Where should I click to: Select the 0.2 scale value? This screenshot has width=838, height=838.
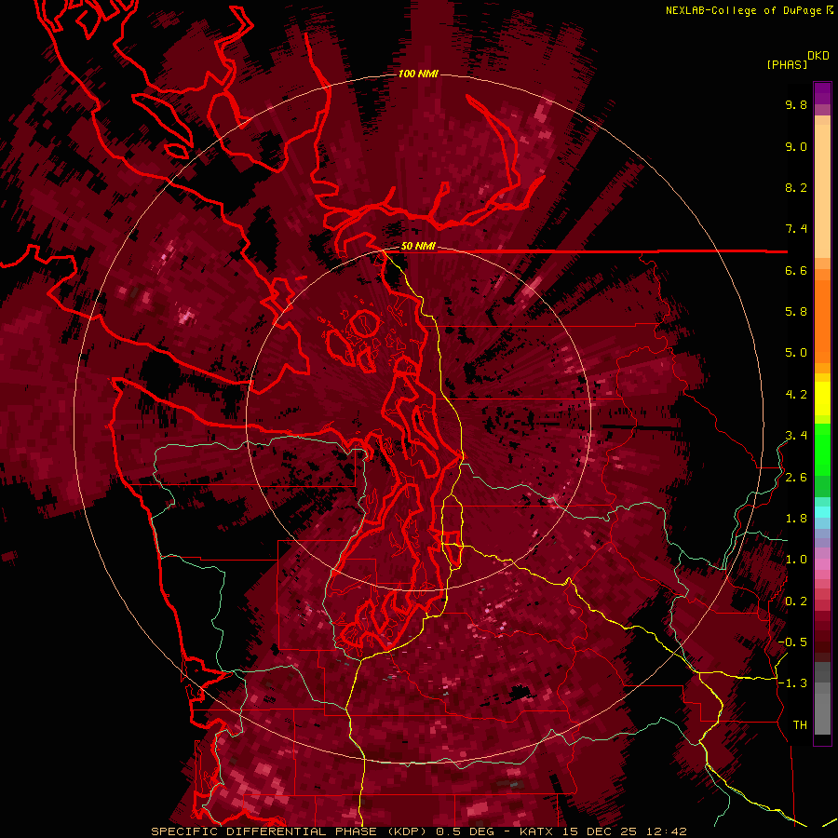coord(796,601)
